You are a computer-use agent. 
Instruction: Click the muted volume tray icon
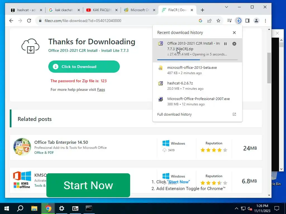pos(250,208)
